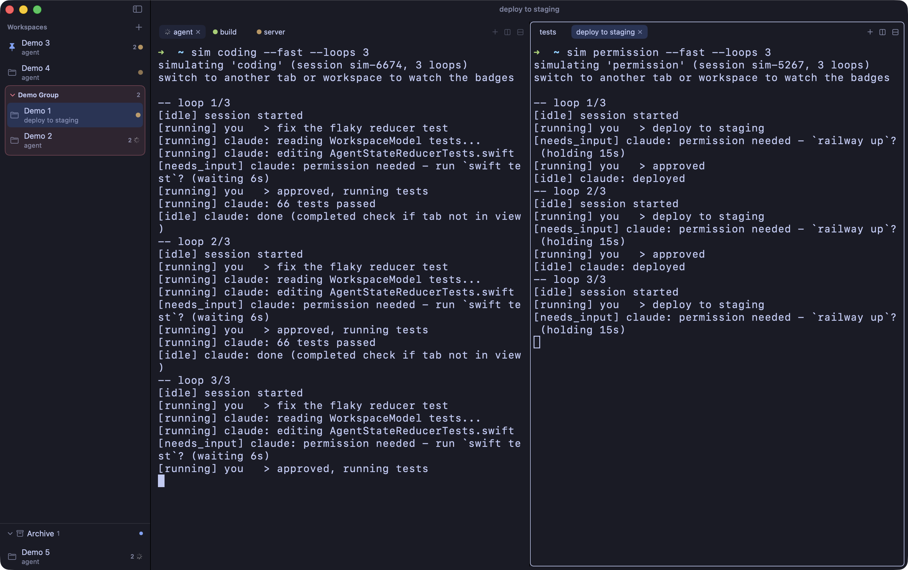Click the right terminal cursor block

(537, 342)
